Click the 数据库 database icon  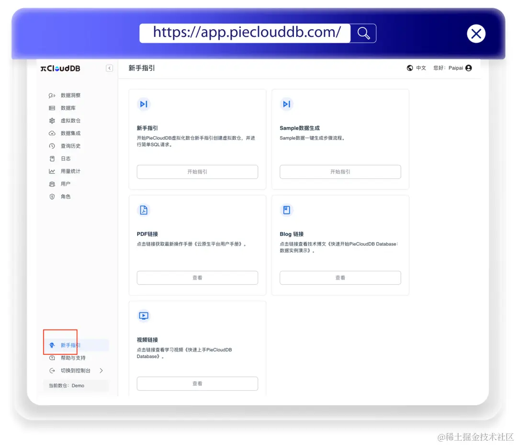pyautogui.click(x=52, y=108)
